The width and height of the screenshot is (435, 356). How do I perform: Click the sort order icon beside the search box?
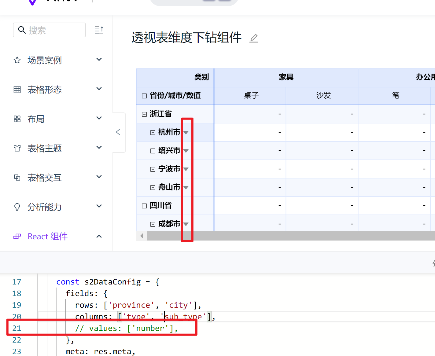98,30
